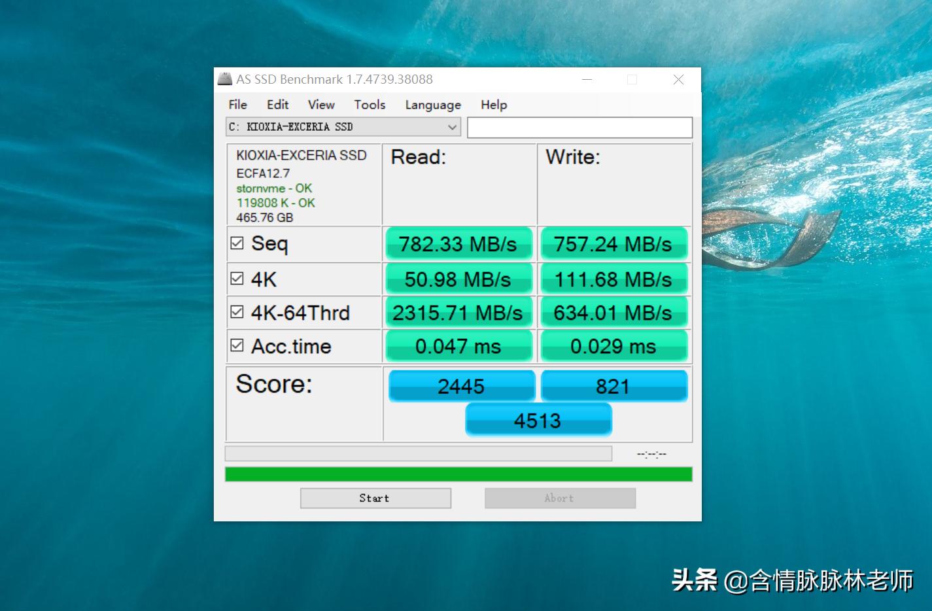Screen dimensions: 932x611
Task: Select the total score 4513
Action: [538, 419]
